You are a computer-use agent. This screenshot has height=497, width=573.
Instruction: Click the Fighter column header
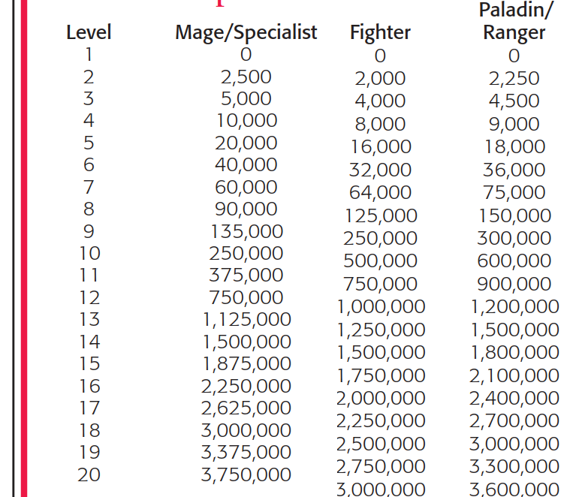(x=380, y=32)
